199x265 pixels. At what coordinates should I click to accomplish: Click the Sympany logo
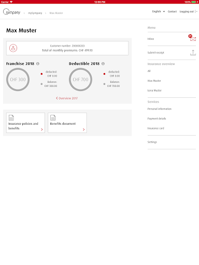coord(11,12)
